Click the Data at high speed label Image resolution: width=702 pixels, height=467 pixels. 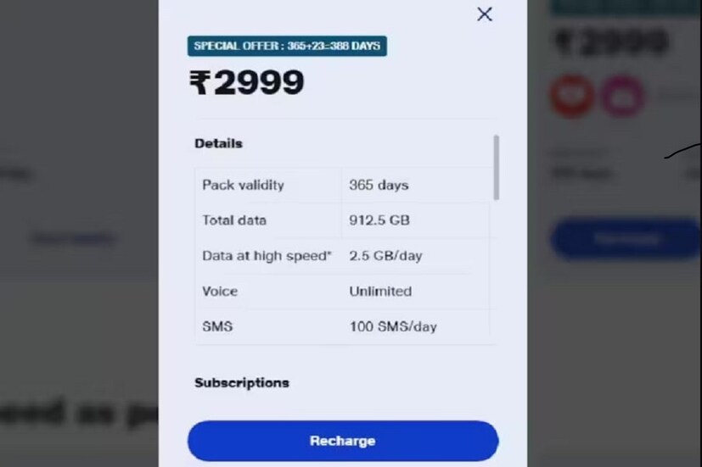[x=267, y=256]
